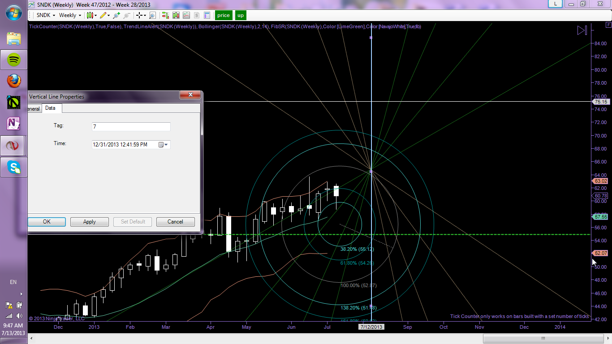This screenshot has height=344, width=612.
Task: Expand the drawing tools dropdown arrow
Action: [x=109, y=15]
